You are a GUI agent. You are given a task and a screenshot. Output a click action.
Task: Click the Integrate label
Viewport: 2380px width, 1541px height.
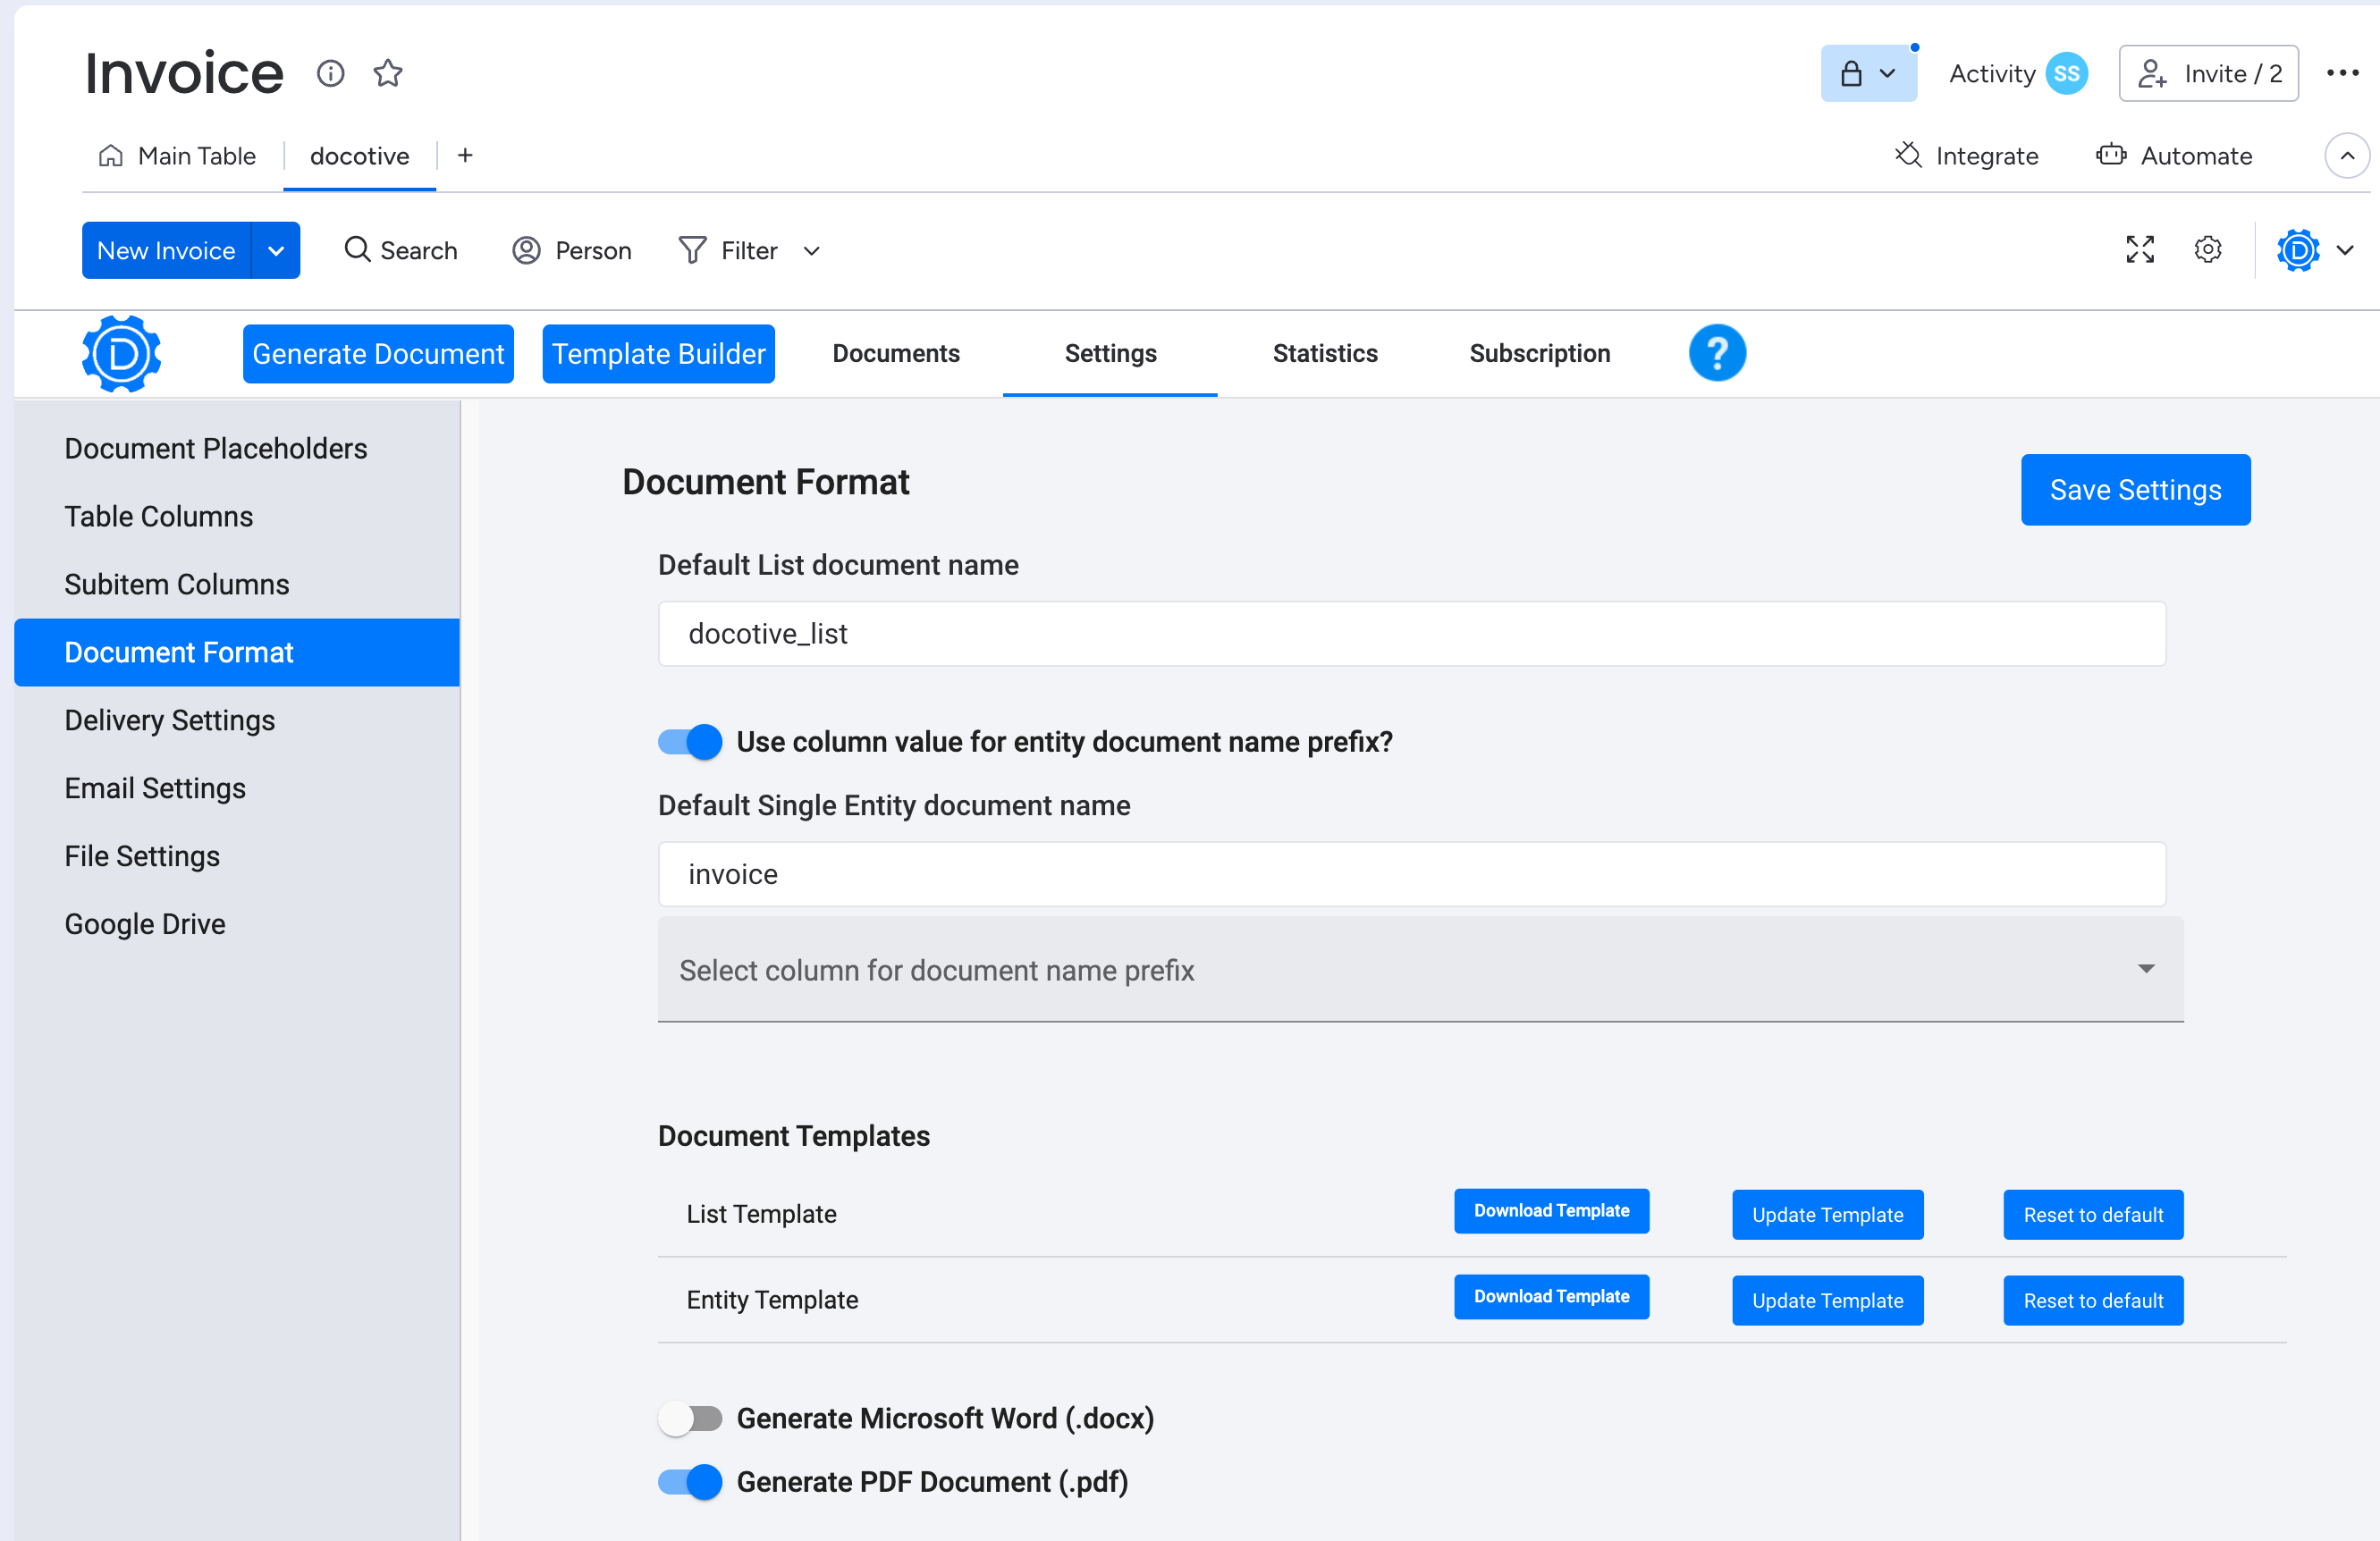pyautogui.click(x=1987, y=156)
